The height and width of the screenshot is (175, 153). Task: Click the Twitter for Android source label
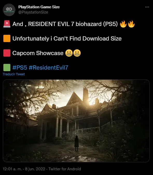pos(65,169)
